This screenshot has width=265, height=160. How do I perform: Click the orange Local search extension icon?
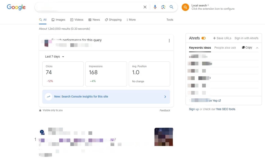tap(185, 7)
